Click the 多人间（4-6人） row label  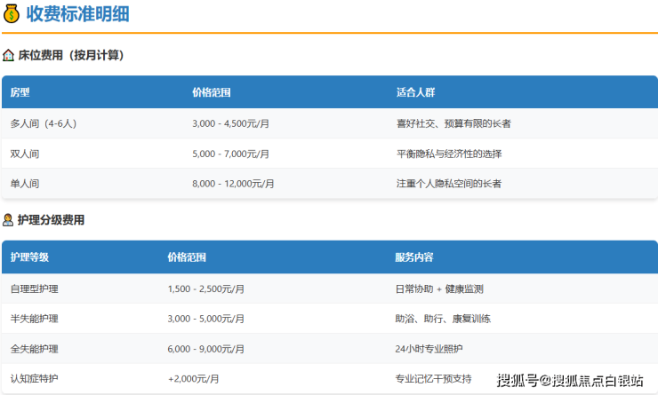44,123
